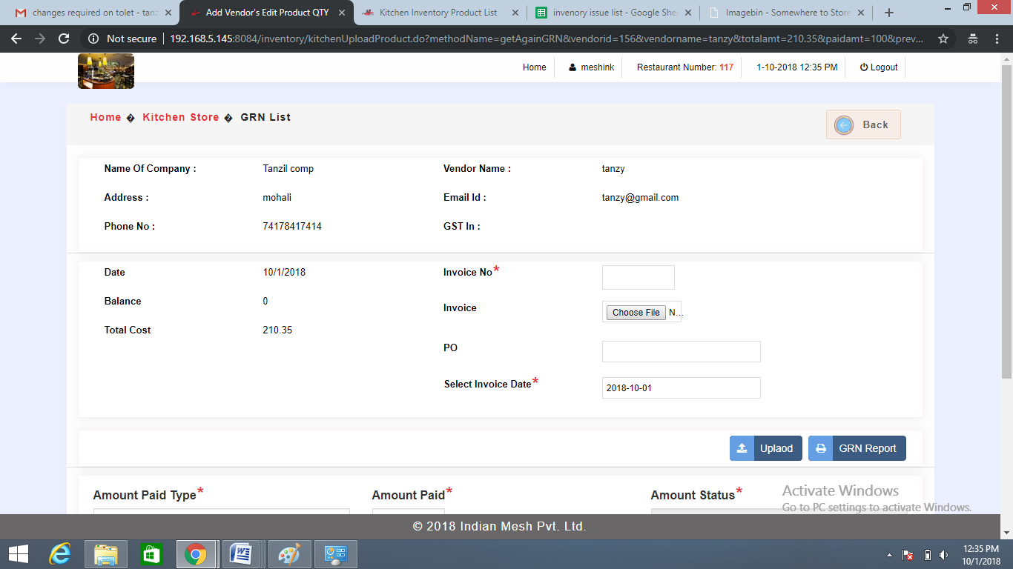Click the Action Center flag tray icon

pyautogui.click(x=908, y=555)
